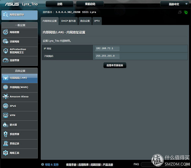
Task: Open the ASUS logo home link
Action: (x=12, y=4)
